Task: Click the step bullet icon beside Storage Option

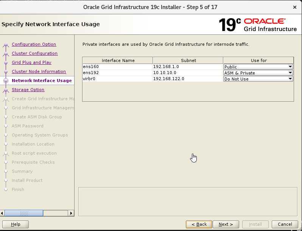Action: pos(6,90)
